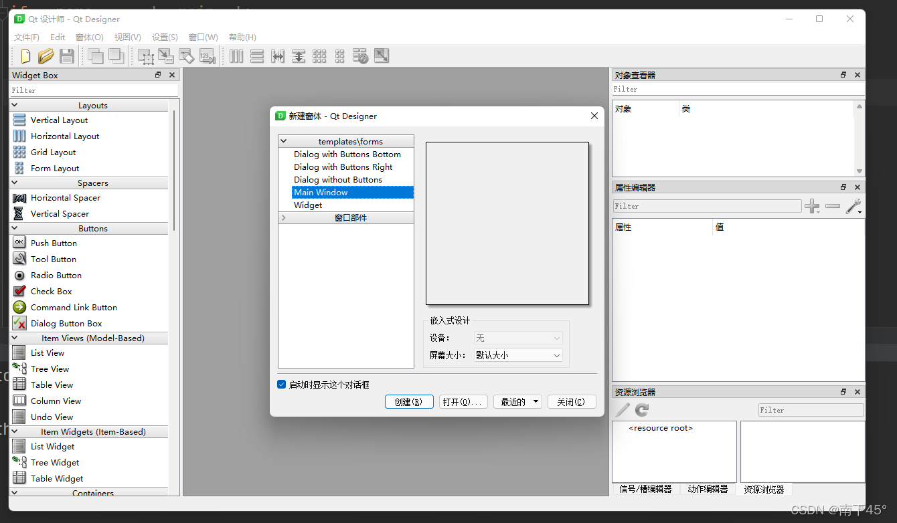Click the Widget Box Filter field
Viewport: 897px width, 523px height.
94,90
